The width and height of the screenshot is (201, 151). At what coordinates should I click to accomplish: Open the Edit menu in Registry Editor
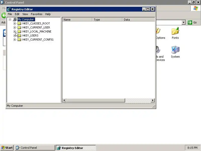tap(17, 14)
